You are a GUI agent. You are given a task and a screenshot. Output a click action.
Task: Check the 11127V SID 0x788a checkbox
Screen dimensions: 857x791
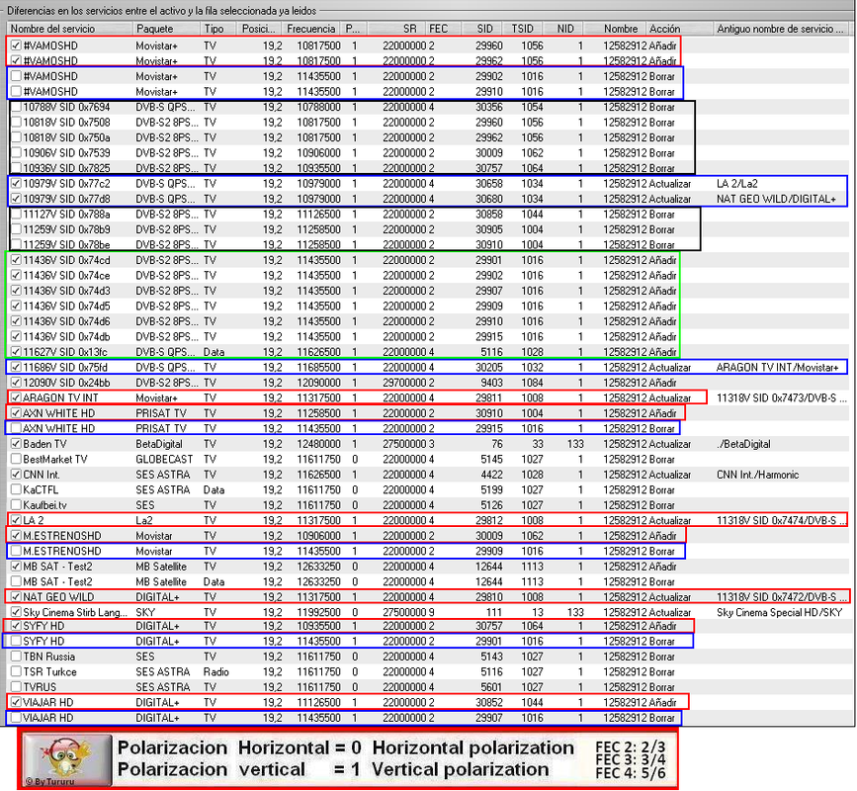click(x=16, y=215)
